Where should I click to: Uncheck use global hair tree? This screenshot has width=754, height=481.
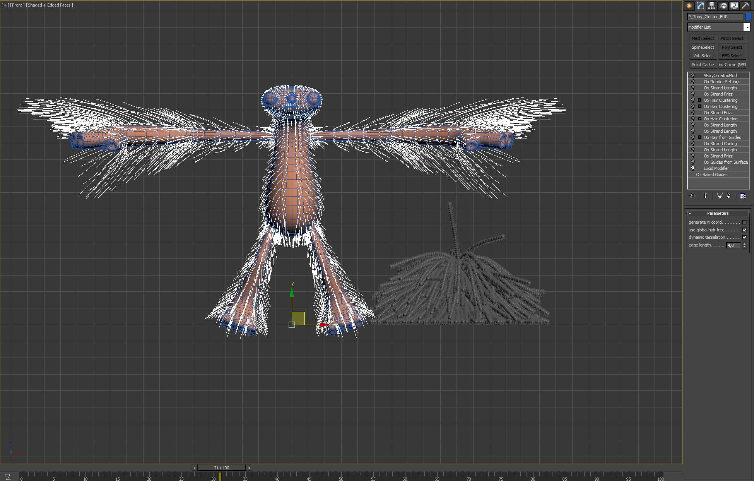pos(744,230)
